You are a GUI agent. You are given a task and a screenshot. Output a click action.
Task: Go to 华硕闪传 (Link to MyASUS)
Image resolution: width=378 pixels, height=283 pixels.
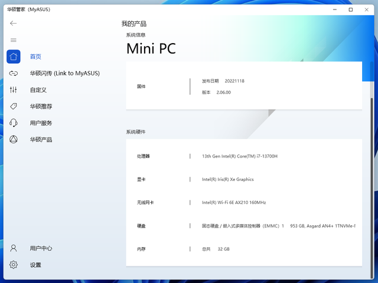click(65, 73)
